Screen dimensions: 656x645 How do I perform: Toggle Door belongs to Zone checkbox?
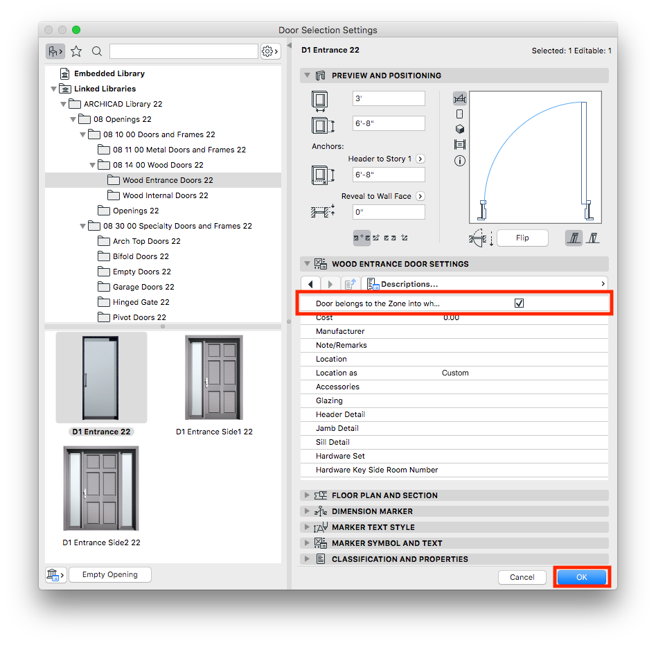519,303
